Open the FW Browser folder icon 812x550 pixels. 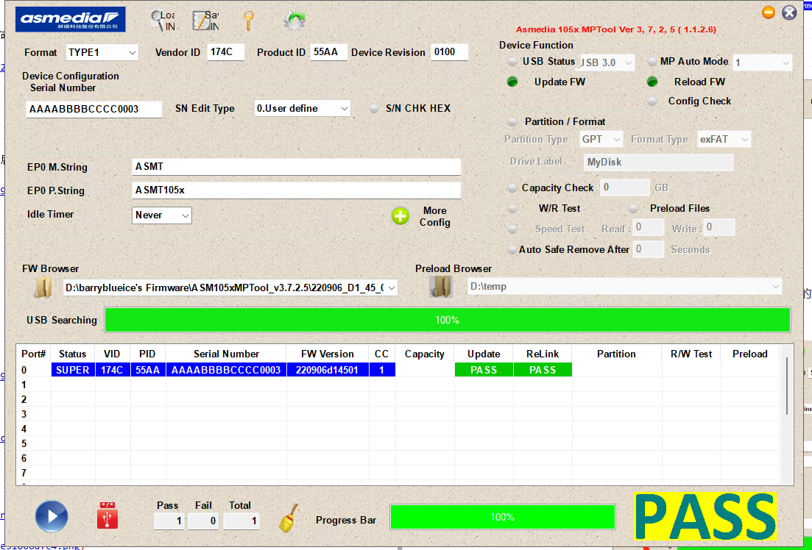pyautogui.click(x=43, y=287)
